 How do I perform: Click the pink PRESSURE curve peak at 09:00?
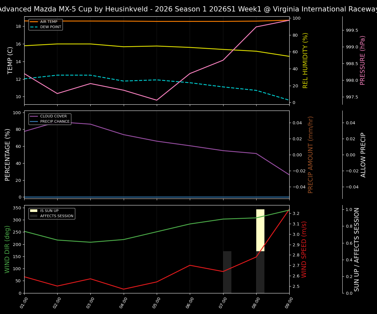(x=289, y=20)
